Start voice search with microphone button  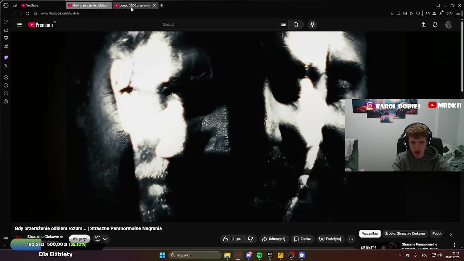[x=312, y=25]
